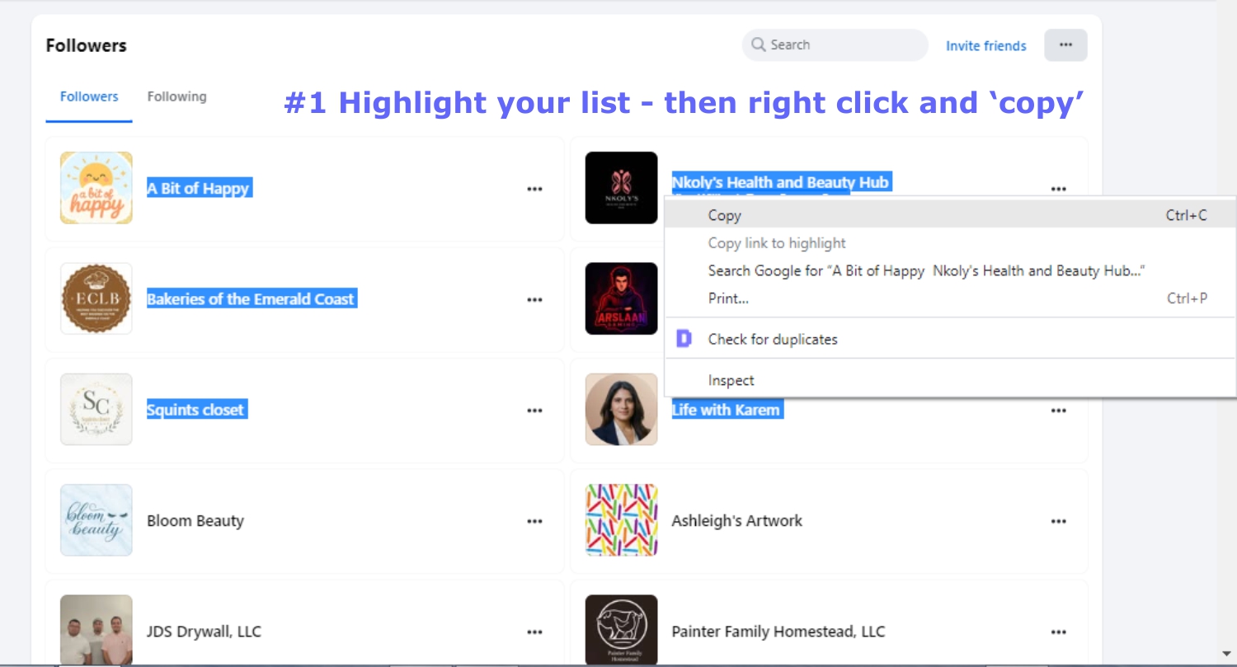Click the Invite friends link
Screen dimensions: 1237x667
tap(985, 46)
